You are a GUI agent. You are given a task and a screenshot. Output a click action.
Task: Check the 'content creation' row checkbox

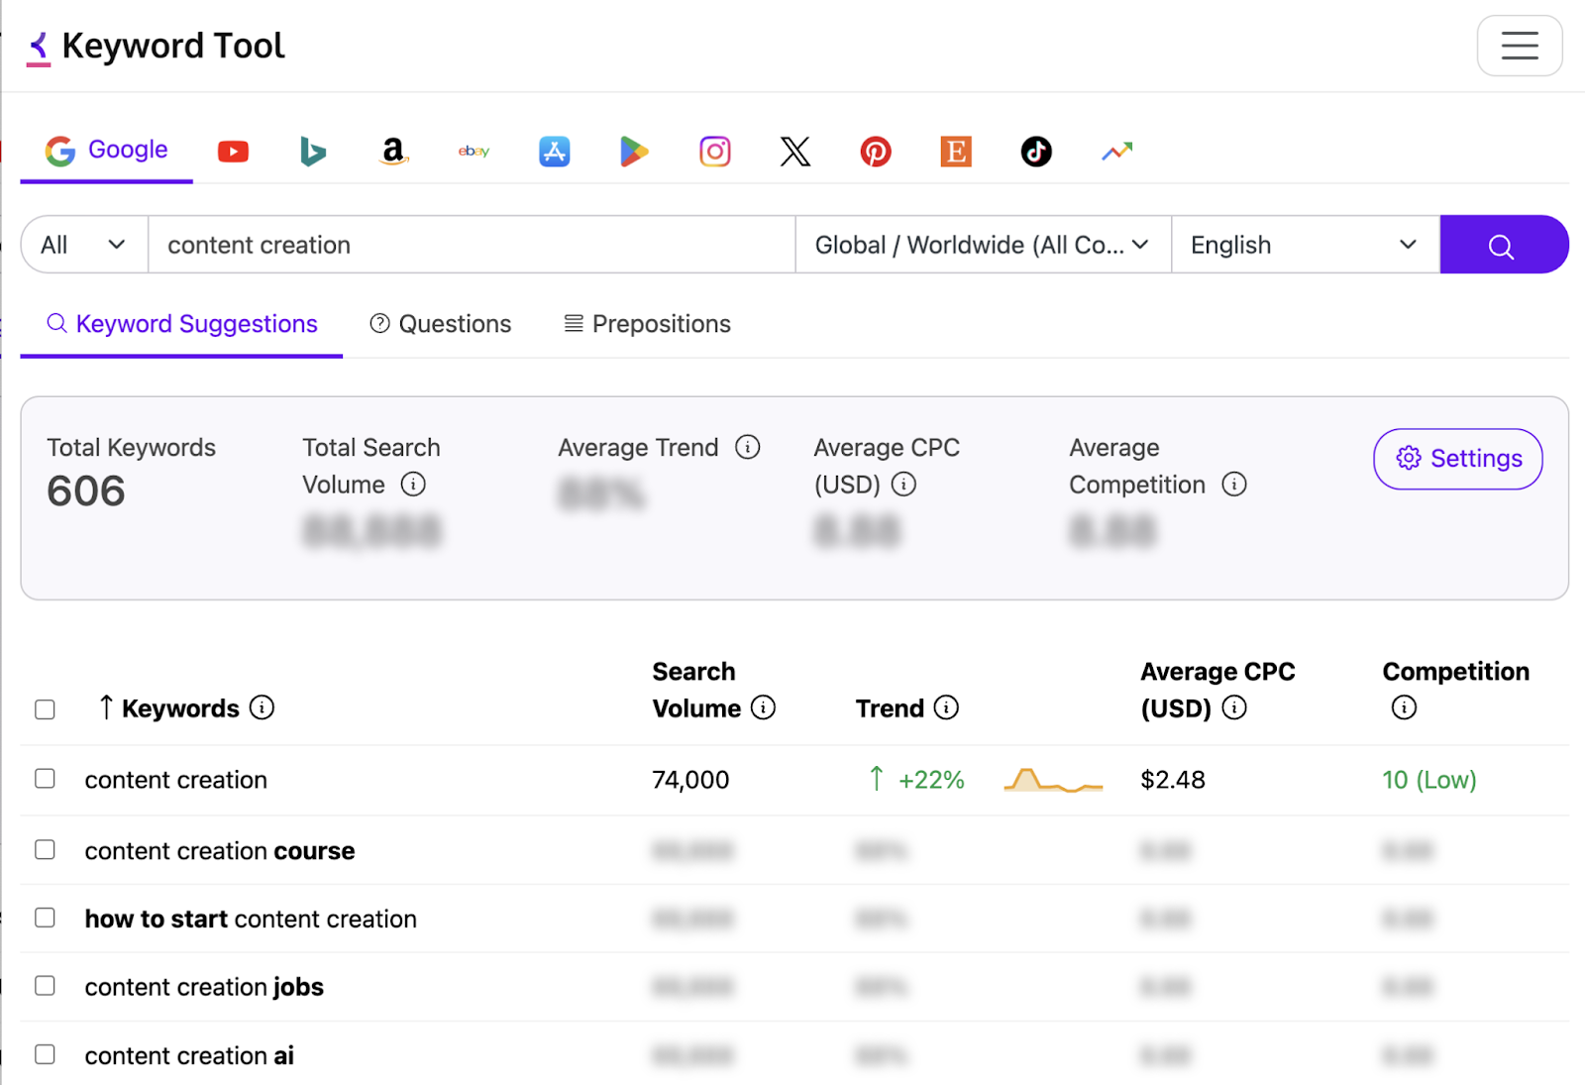45,779
